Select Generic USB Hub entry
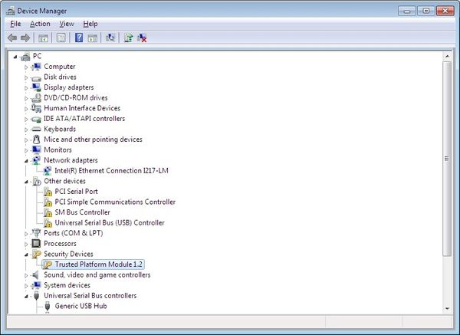 tap(80, 306)
